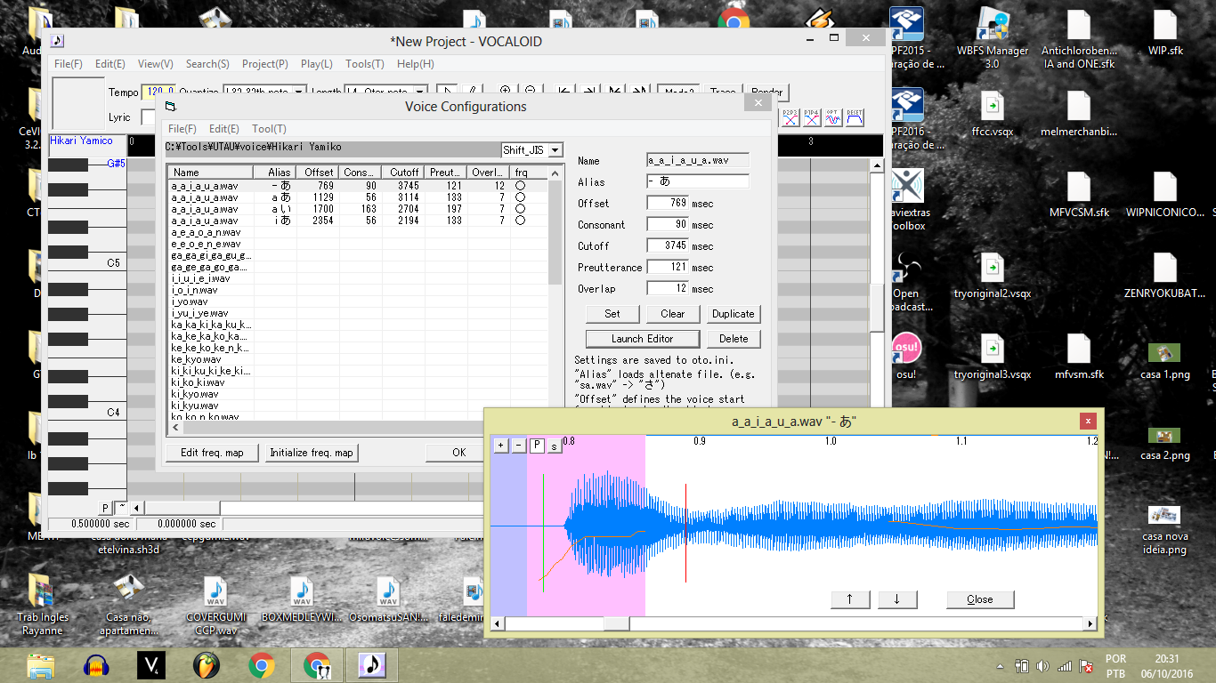This screenshot has width=1216, height=683.
Task: Open the Shift_JIS encoding dropdown
Action: tap(555, 150)
